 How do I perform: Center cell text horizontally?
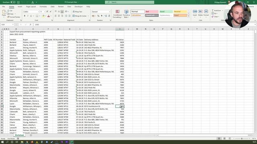(59, 16)
